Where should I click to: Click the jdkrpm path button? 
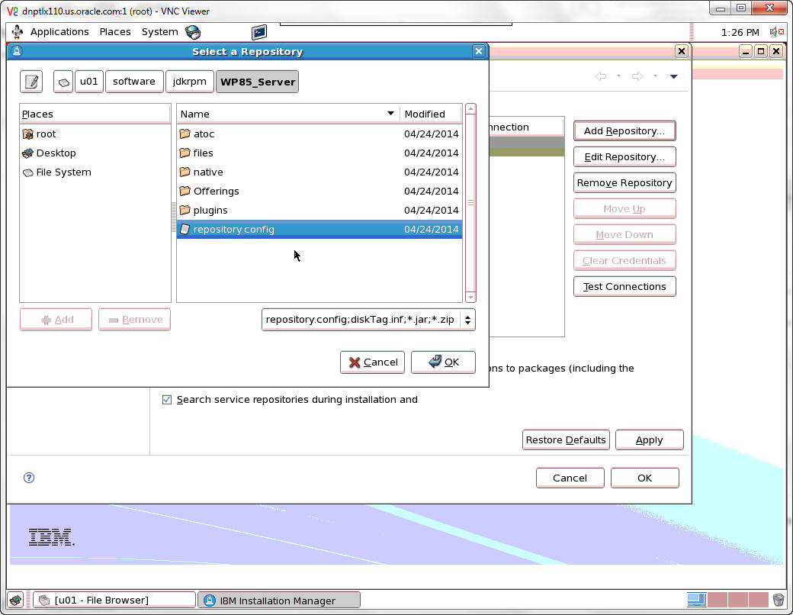(190, 82)
